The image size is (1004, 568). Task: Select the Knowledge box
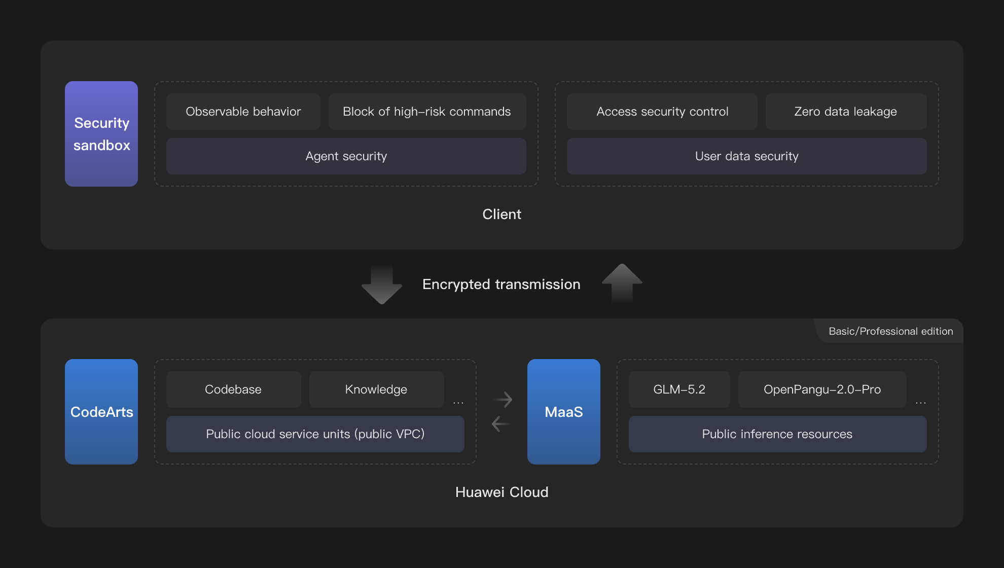click(376, 389)
